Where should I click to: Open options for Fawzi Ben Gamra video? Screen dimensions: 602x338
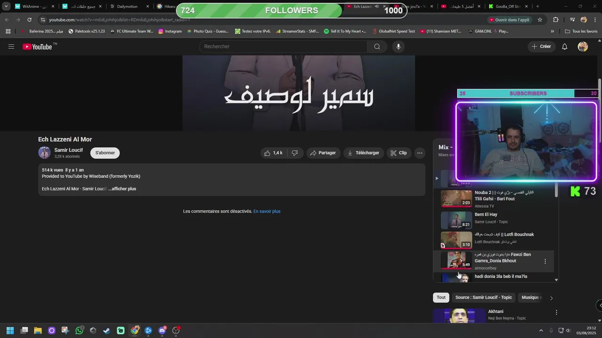tap(545, 261)
